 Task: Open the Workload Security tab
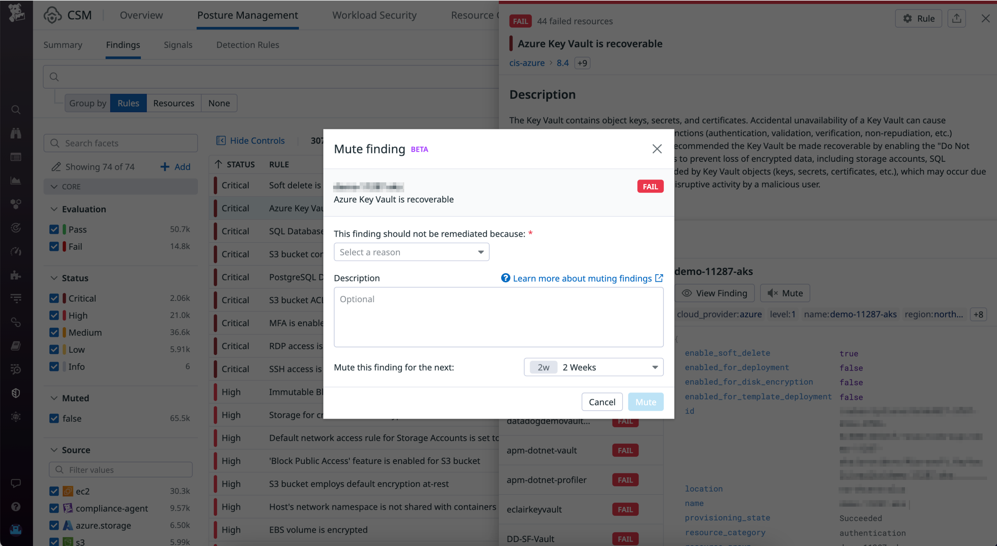pos(374,15)
